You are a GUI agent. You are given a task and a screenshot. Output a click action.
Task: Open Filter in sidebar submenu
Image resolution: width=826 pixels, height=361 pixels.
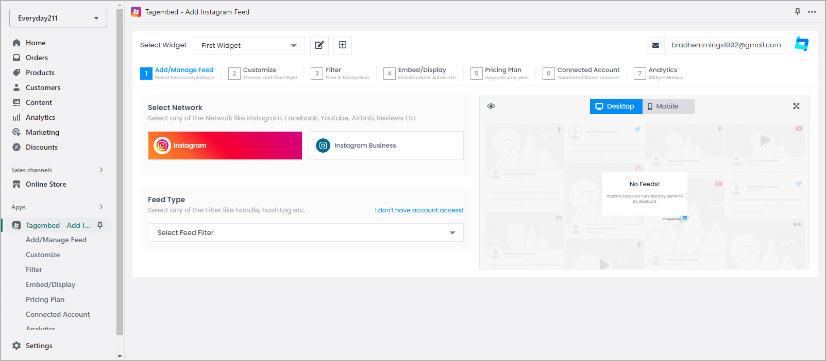[34, 269]
